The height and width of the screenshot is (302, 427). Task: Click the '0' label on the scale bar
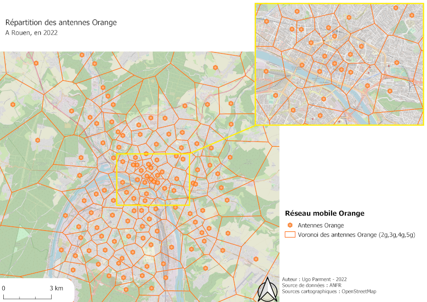click(3, 288)
